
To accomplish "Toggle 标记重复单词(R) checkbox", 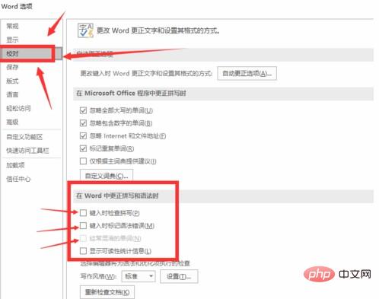I will 83,148.
